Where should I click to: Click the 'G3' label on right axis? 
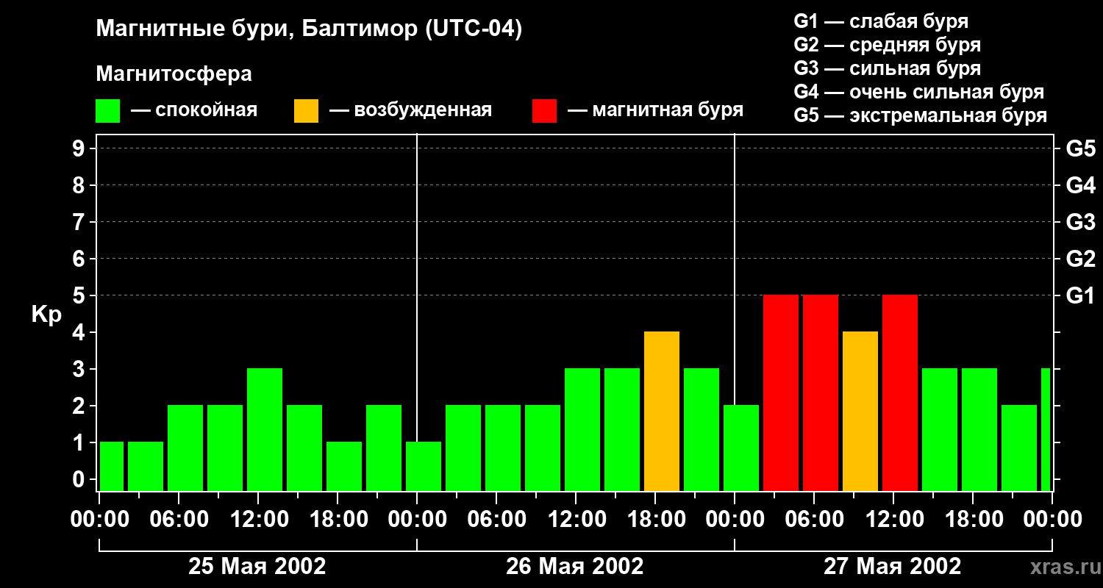point(1080,222)
